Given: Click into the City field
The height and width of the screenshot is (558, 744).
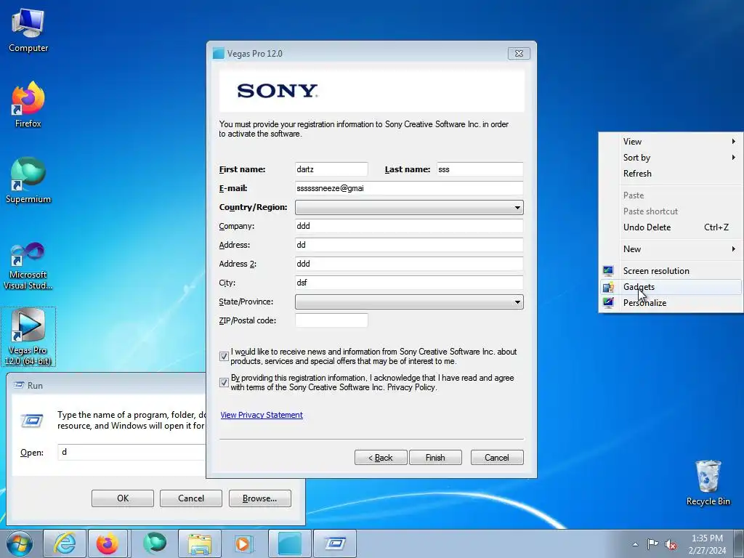Looking at the screenshot, I should 409,283.
